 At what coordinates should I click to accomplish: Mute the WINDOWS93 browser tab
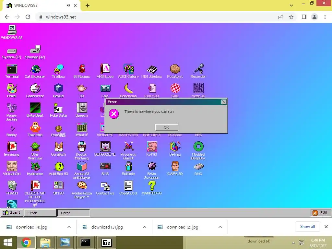[x=68, y=6]
